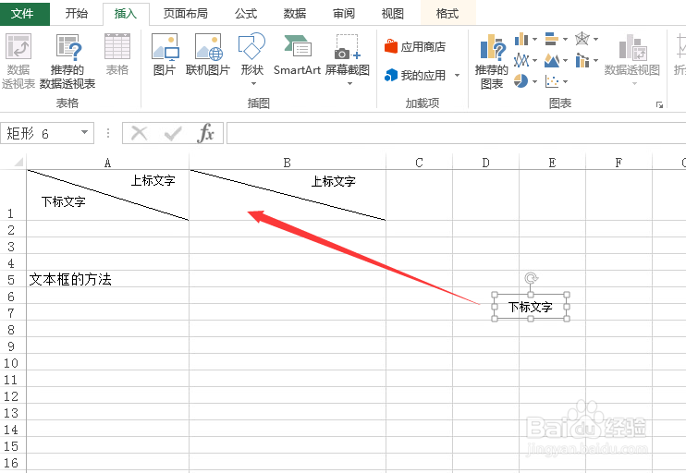The image size is (686, 473).
Task: Select column B header
Action: click(x=288, y=163)
